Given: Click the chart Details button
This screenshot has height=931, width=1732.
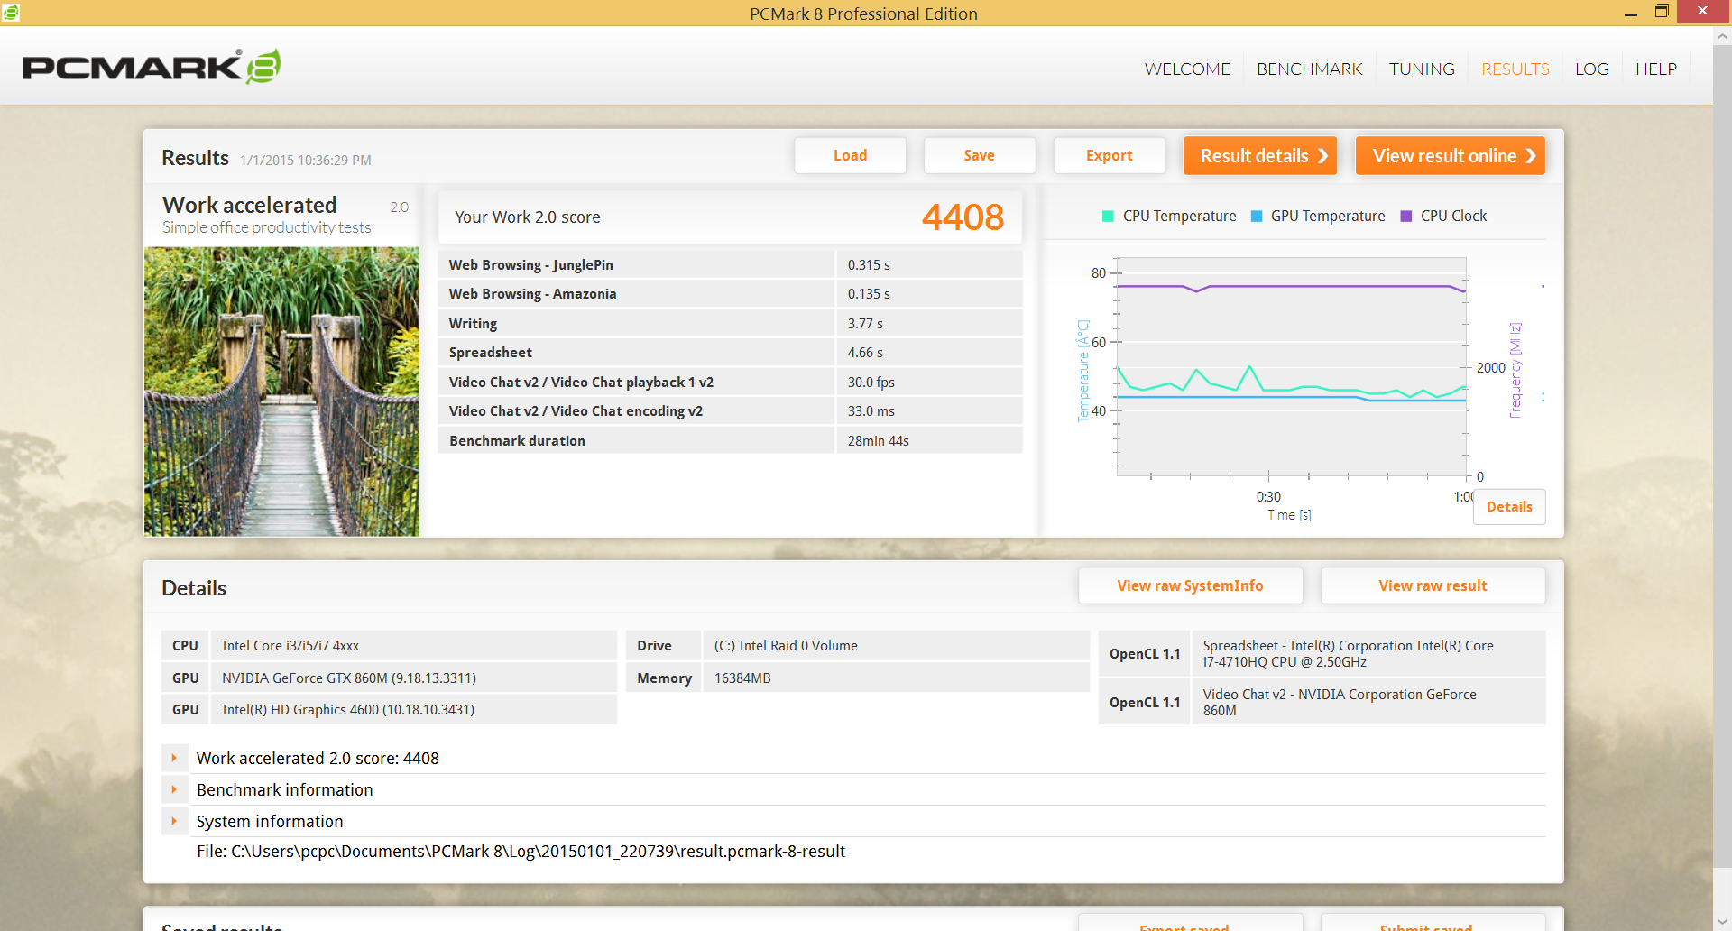Looking at the screenshot, I should [1509, 507].
